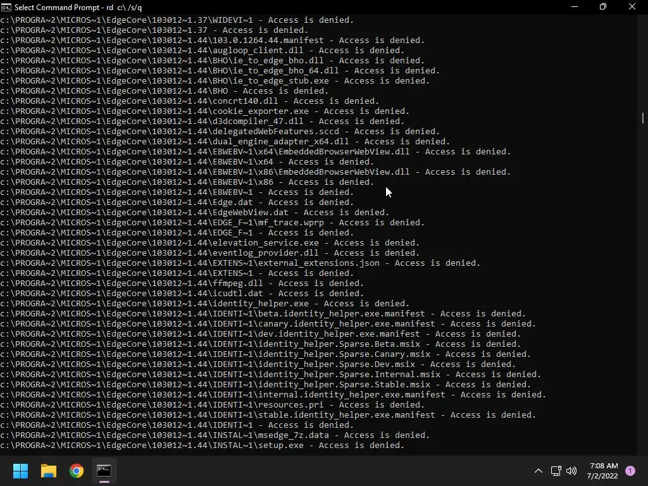Show hidden system tray icons
This screenshot has width=648, height=486.
click(x=539, y=471)
